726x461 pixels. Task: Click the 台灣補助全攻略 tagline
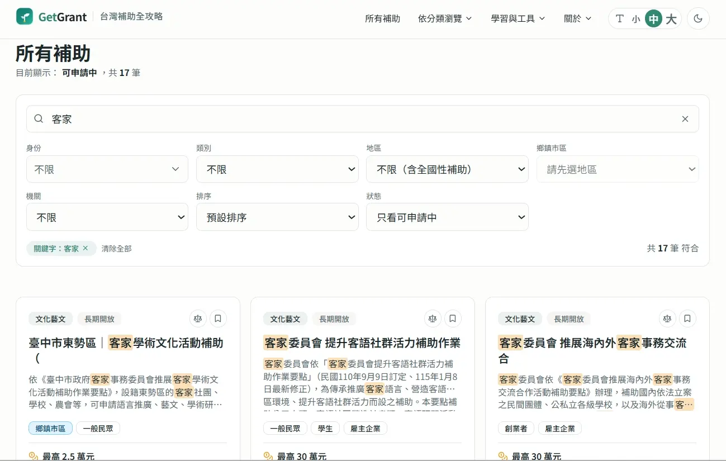(x=131, y=17)
